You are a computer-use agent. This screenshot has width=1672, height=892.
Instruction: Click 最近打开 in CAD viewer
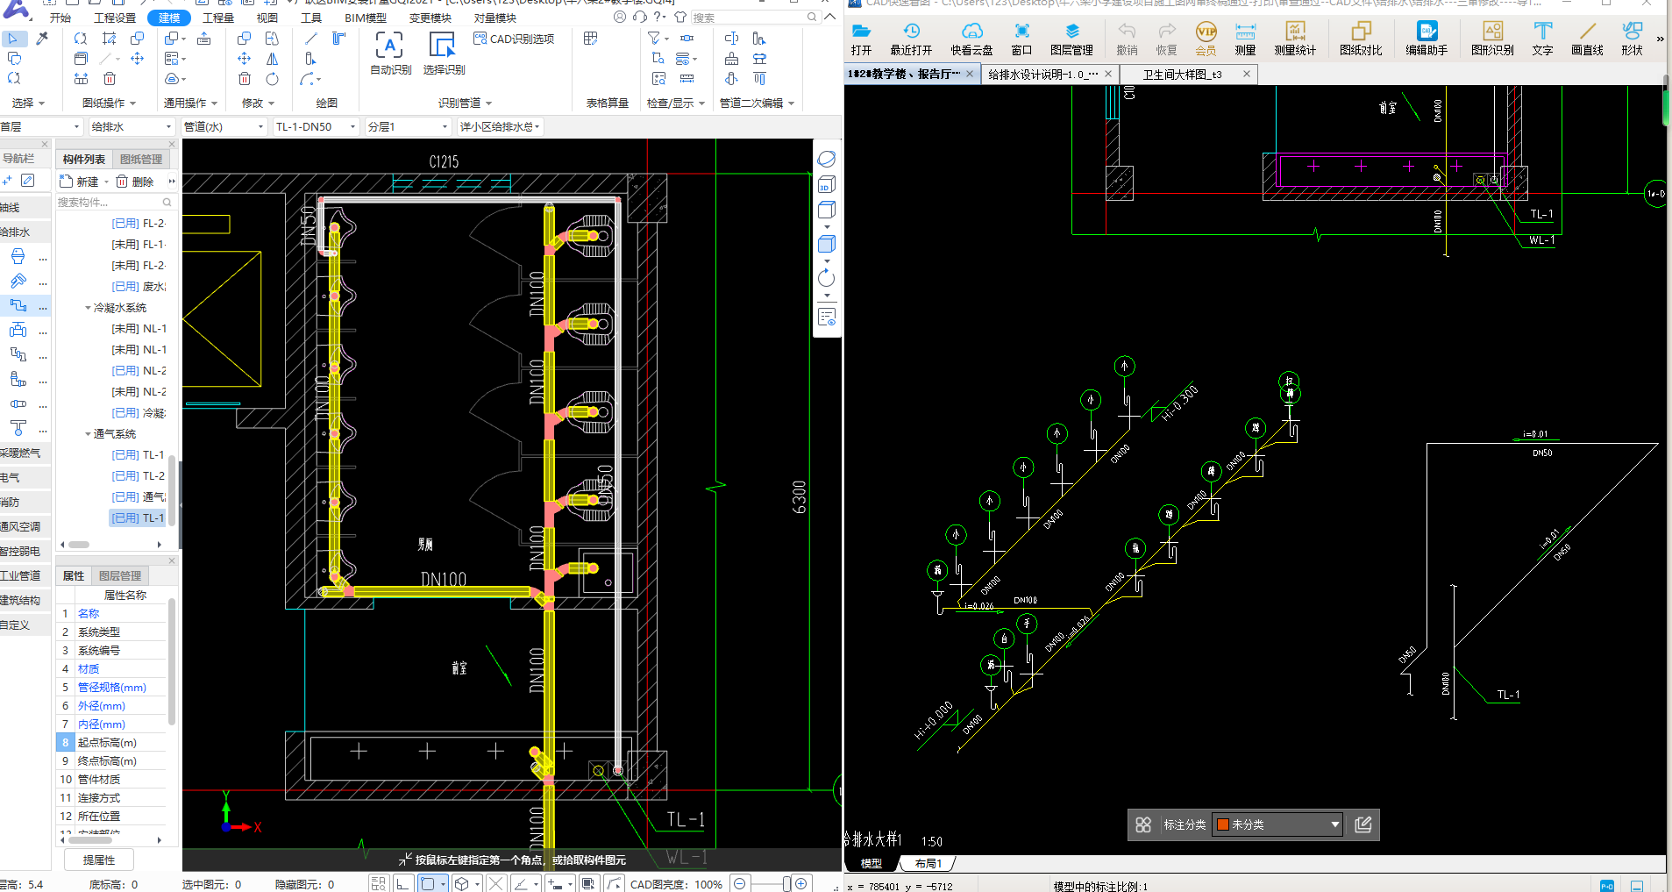(911, 40)
